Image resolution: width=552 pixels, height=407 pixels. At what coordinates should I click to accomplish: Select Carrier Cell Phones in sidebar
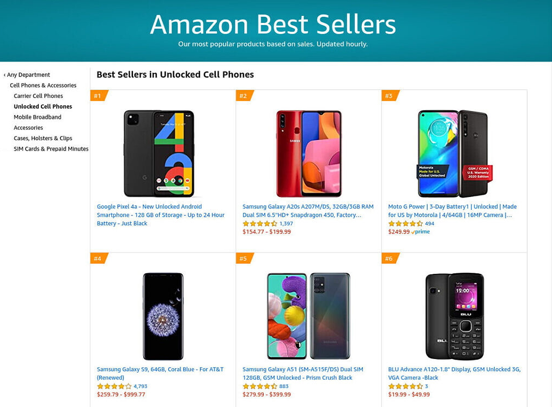[38, 96]
